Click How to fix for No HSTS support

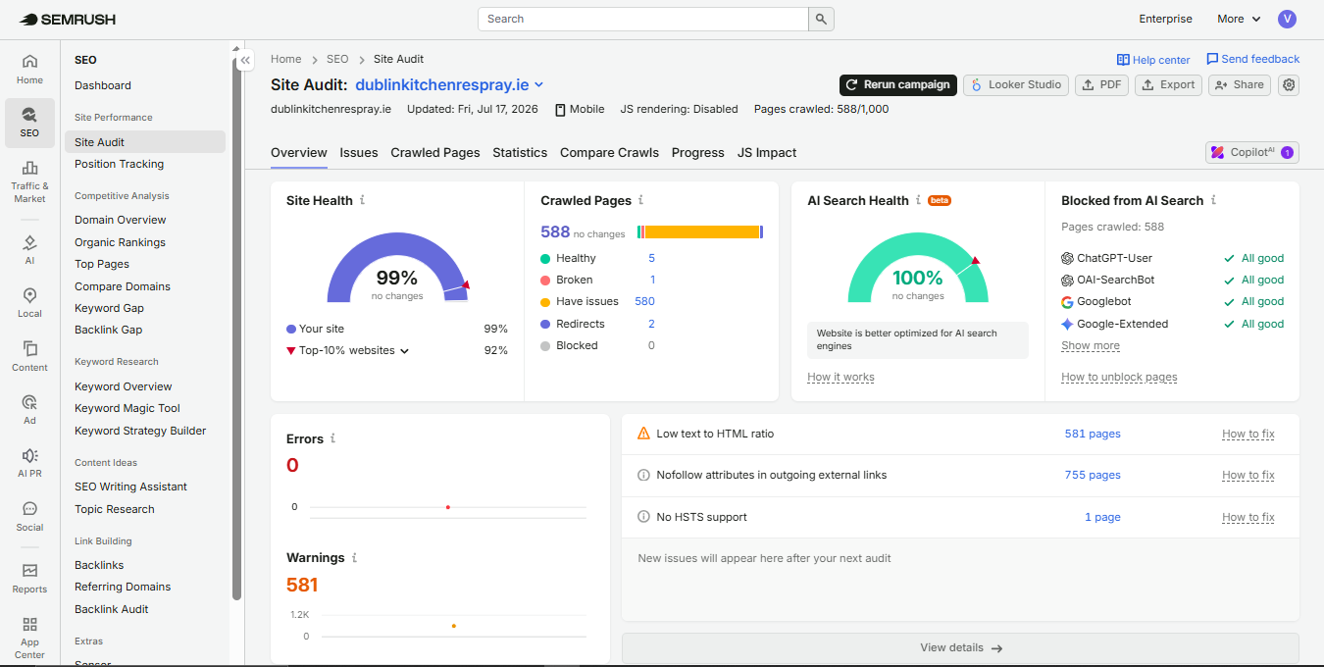(x=1248, y=517)
